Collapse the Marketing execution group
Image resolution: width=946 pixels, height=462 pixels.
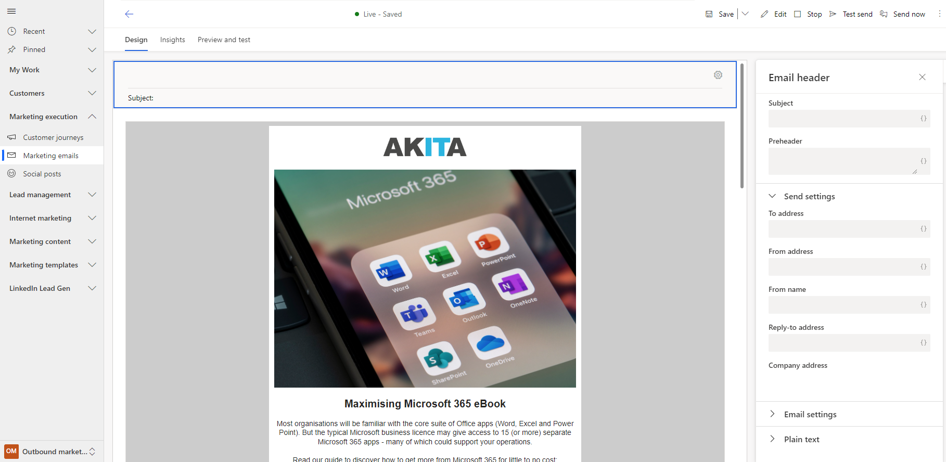(92, 117)
